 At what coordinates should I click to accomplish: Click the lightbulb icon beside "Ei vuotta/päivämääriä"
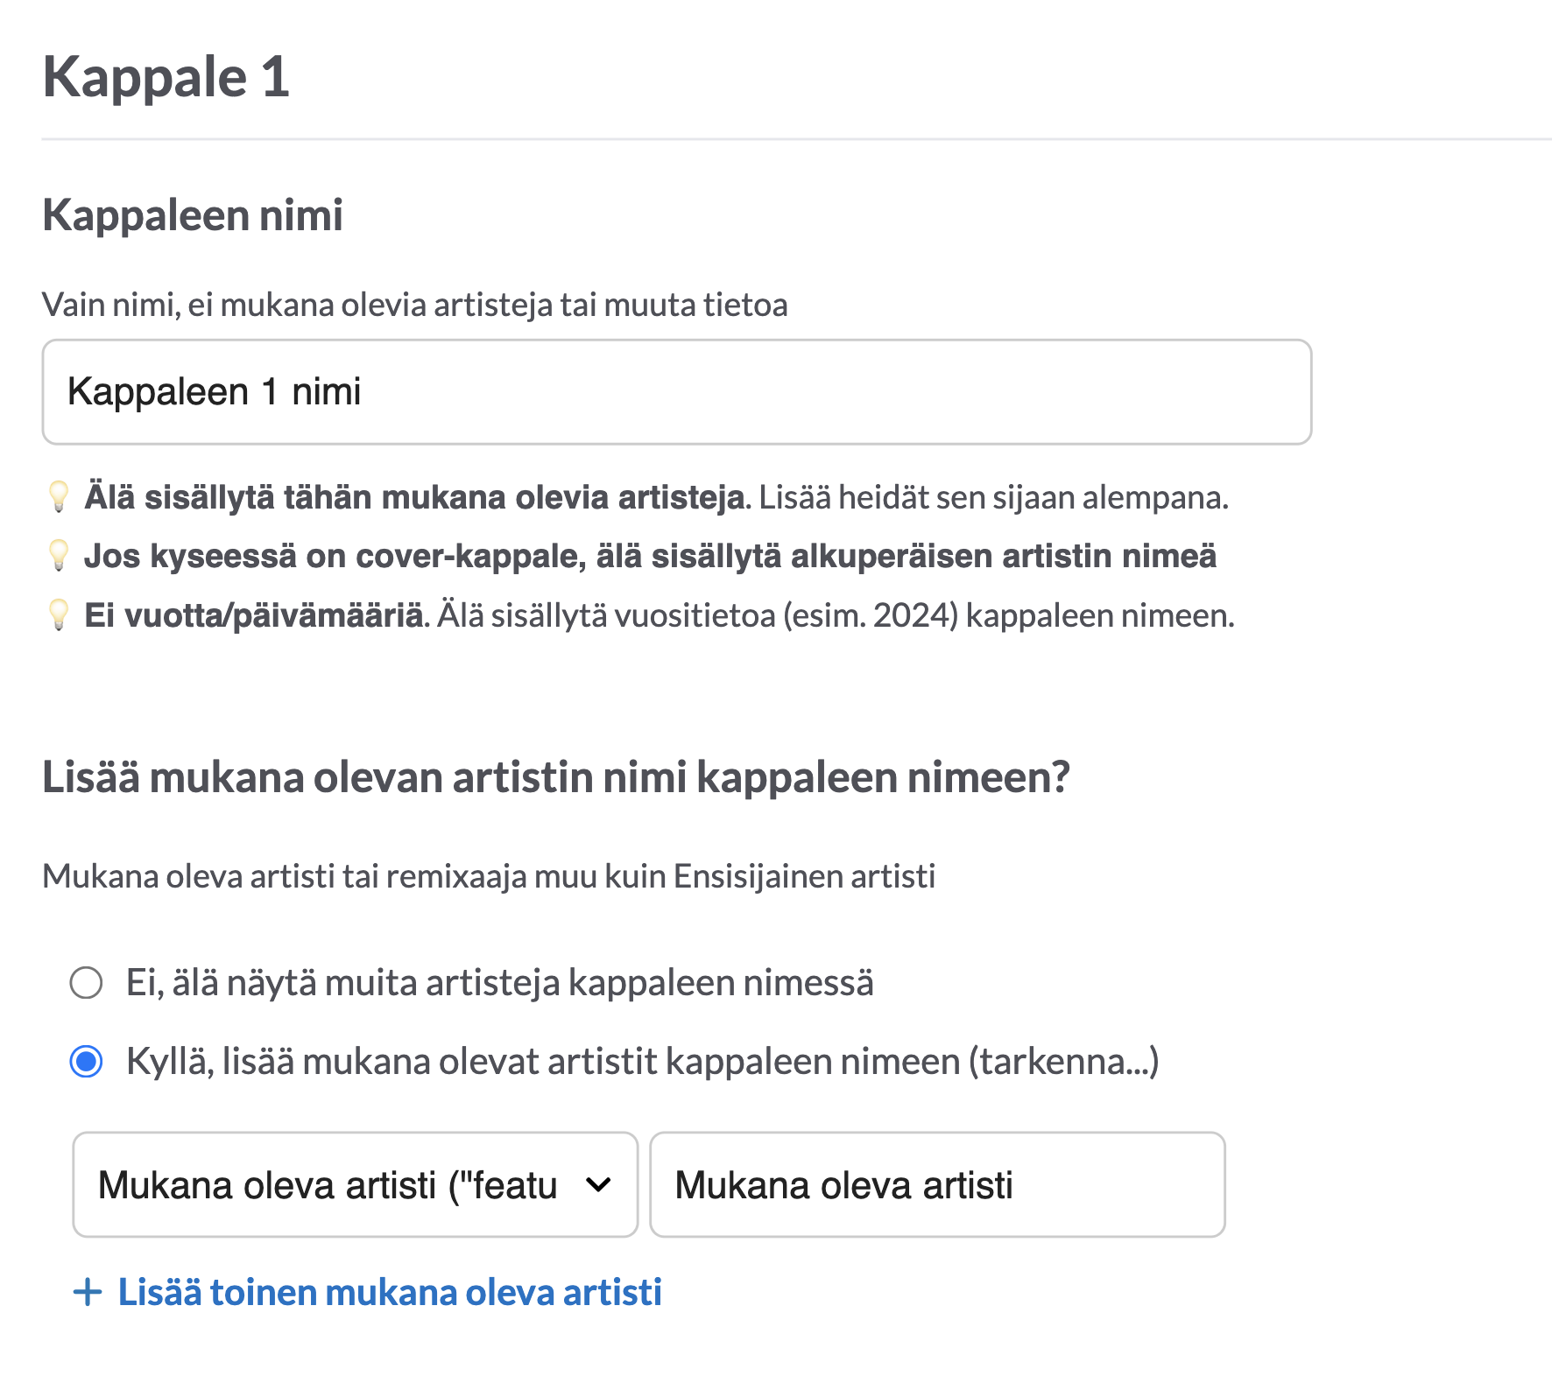(59, 614)
